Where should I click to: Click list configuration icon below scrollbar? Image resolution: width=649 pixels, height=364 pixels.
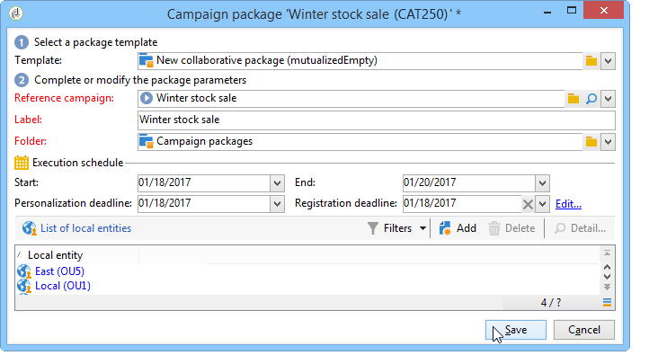[607, 302]
